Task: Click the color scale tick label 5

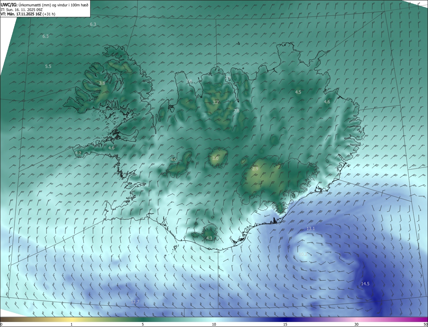Action: pyautogui.click(x=143, y=324)
